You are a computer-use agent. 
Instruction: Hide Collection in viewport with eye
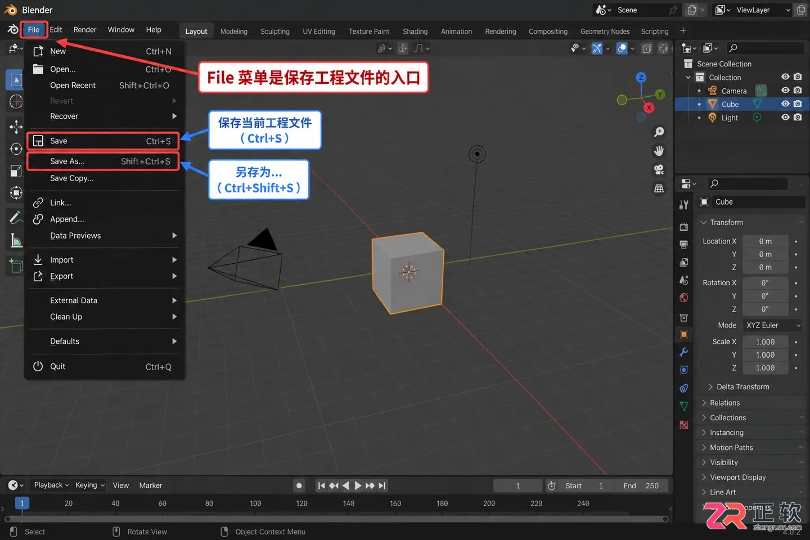(785, 77)
